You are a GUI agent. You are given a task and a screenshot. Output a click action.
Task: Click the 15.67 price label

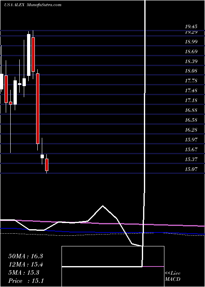click(191, 150)
